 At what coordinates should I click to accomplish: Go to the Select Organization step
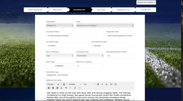[x=35, y=10]
